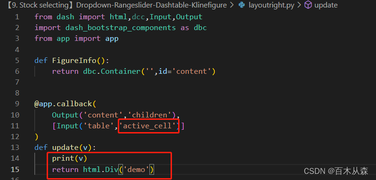
Task: Click 'print' on line 14
Action: pyautogui.click(x=63, y=158)
